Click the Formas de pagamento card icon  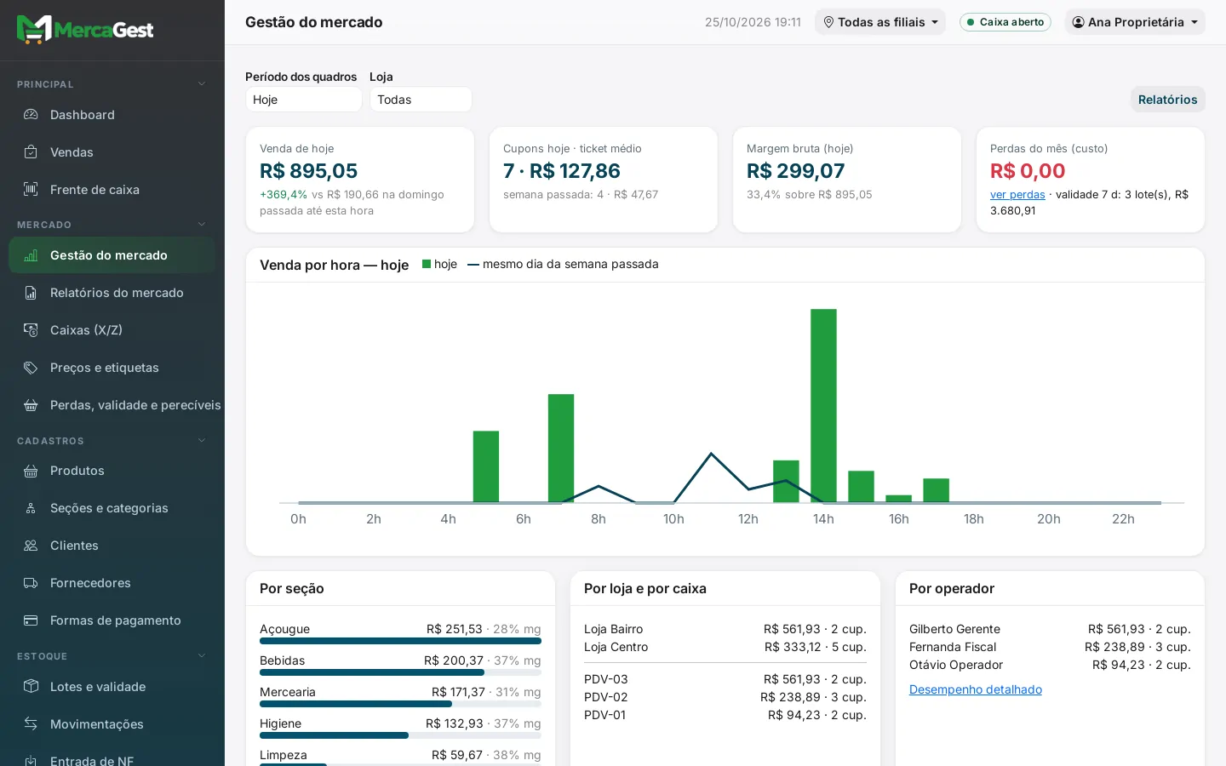(31, 620)
